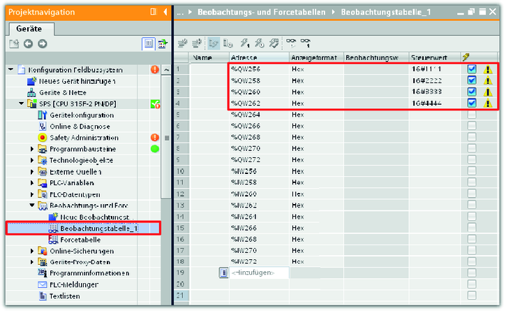Click the 'Monitor once' glasses icon with 1

[x=306, y=43]
